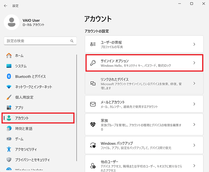
Task: Maximize the 設定 window
Action: coord(192,3)
